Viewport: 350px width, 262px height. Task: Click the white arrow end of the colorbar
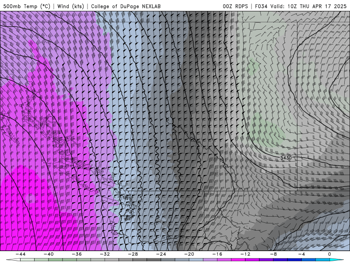[13, 260]
